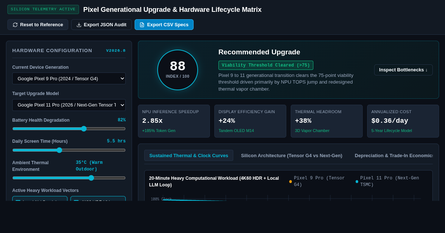
Task: Click the Recommended Upgrade heading
Action: click(x=259, y=52)
